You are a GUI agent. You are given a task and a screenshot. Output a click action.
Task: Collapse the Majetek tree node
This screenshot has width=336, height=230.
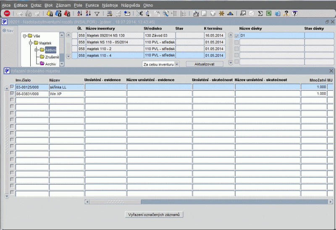[31, 43]
